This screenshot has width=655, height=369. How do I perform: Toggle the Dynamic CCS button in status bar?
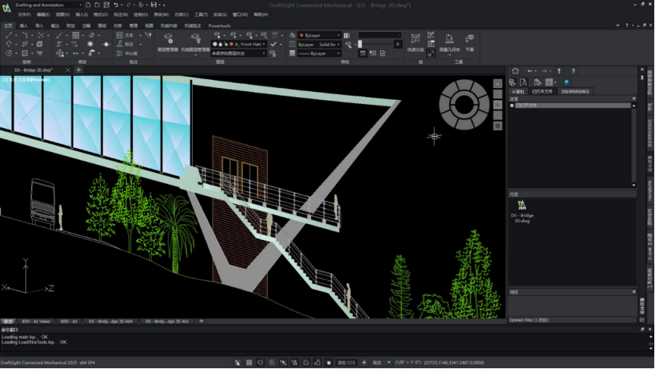347,363
